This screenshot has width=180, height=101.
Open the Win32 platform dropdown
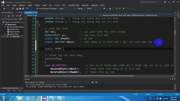tap(94, 9)
